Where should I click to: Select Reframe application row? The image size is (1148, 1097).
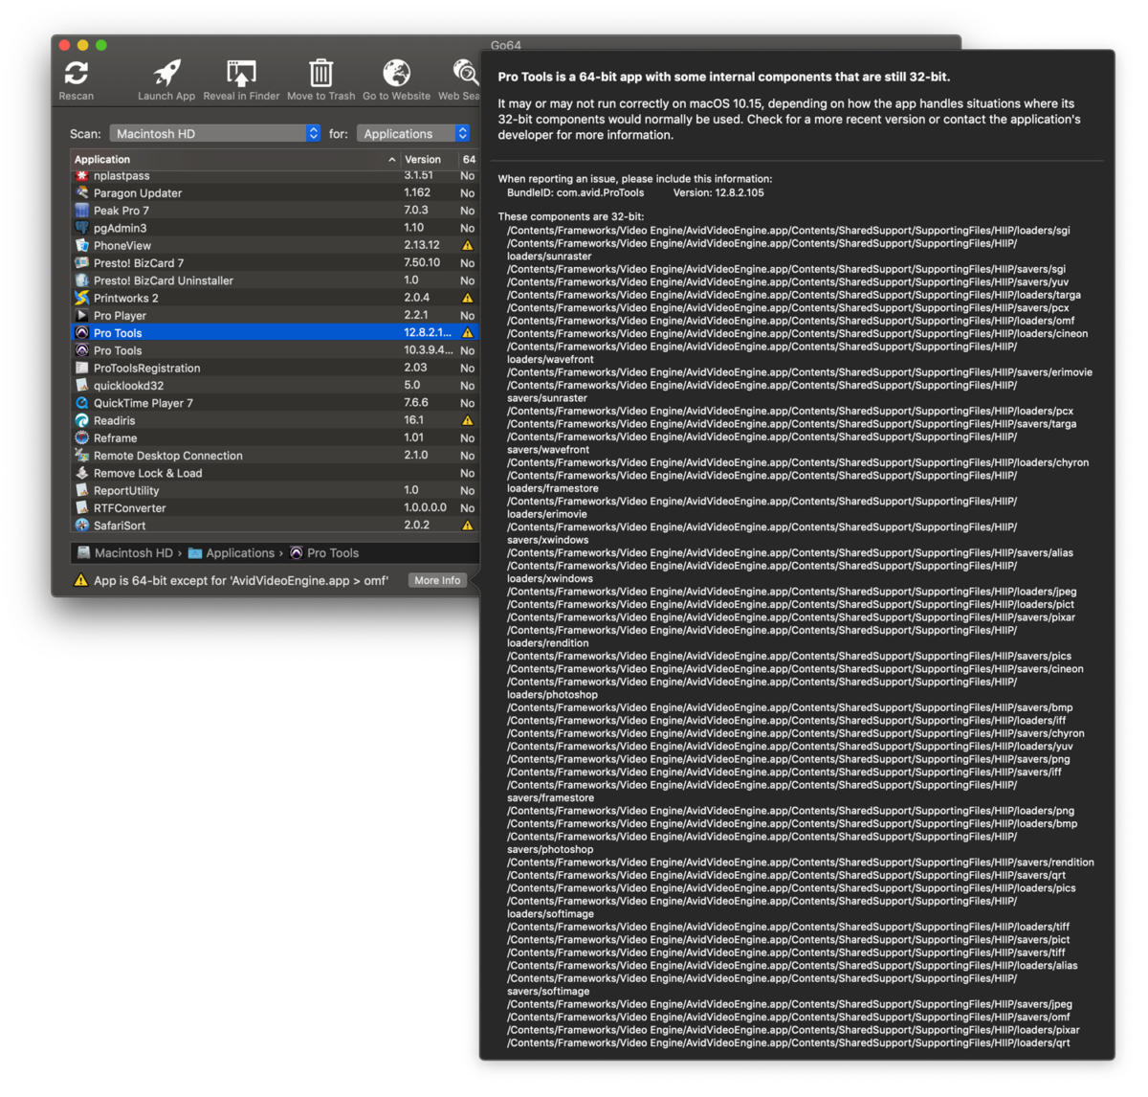[x=276, y=438]
